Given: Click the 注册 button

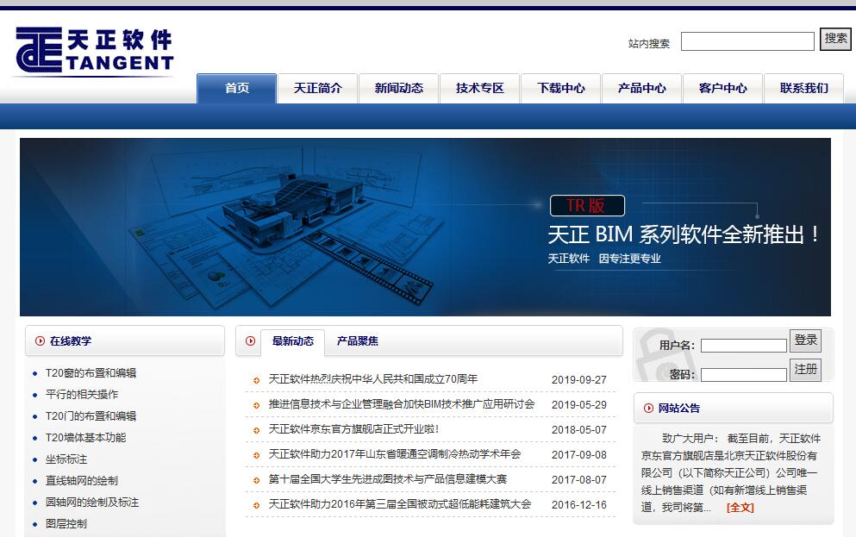Looking at the screenshot, I should [805, 370].
